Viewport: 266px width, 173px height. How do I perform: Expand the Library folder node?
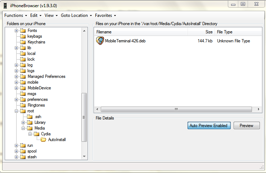tap(23, 123)
